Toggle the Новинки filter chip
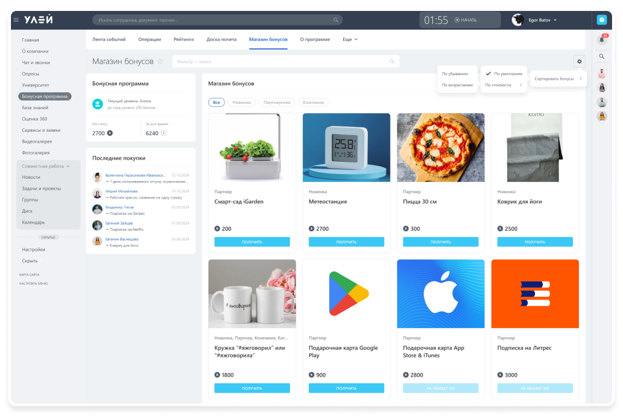This screenshot has height=416, width=623. click(x=242, y=103)
